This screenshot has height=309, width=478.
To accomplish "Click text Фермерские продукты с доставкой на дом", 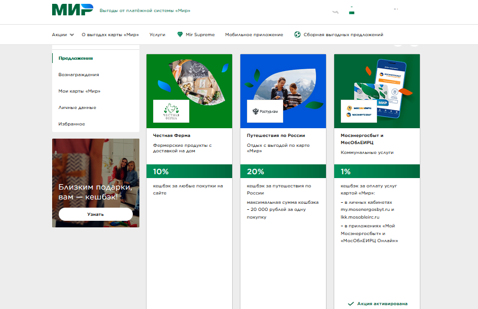I will pos(182,148).
